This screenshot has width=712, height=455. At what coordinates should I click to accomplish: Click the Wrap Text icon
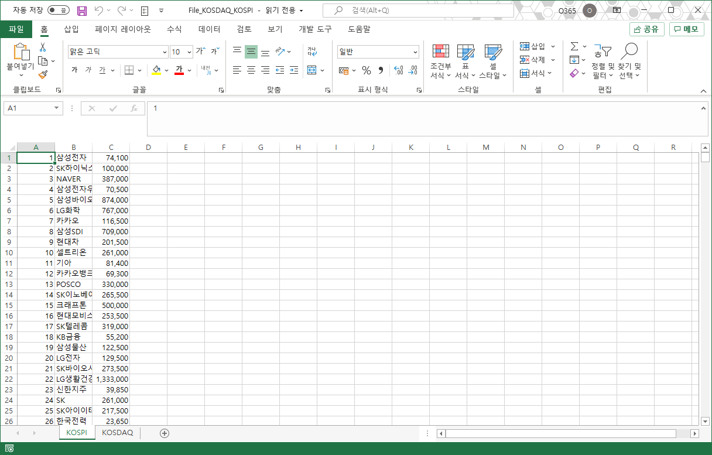(311, 52)
